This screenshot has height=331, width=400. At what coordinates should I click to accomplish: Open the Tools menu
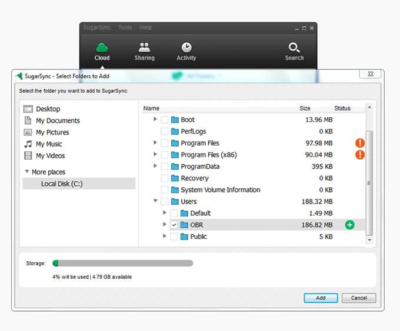(125, 28)
